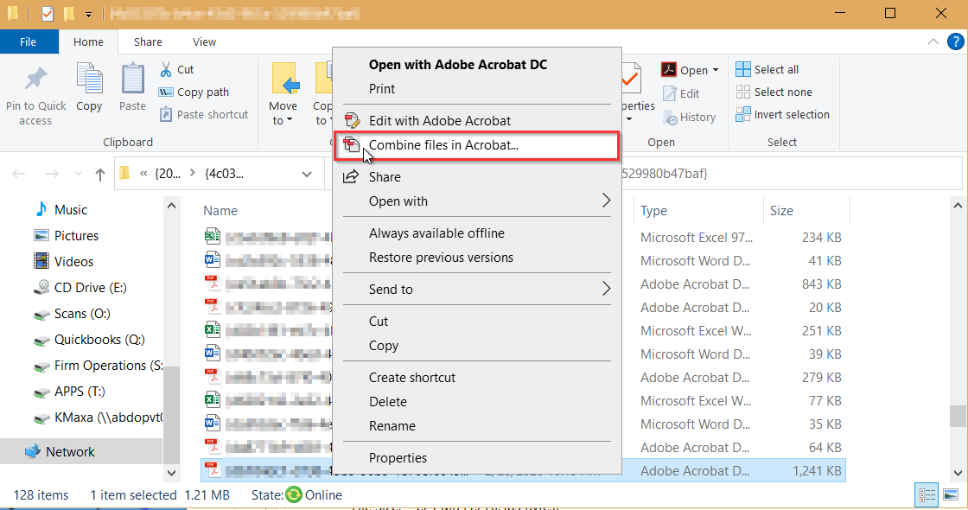
Task: Open the File tab
Action: coord(29,41)
